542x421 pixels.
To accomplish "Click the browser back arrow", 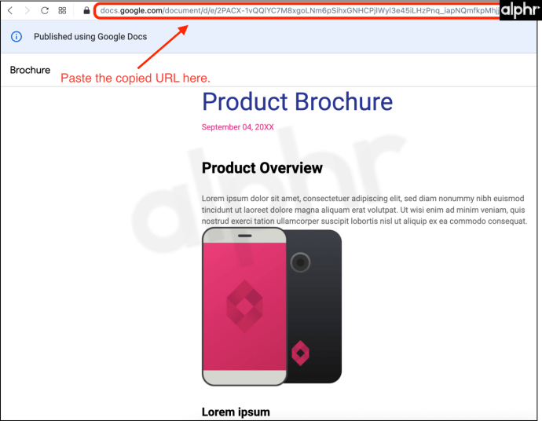I will coord(10,11).
